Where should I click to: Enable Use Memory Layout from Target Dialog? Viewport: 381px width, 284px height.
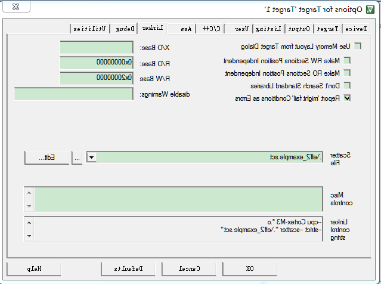pyautogui.click(x=357, y=46)
